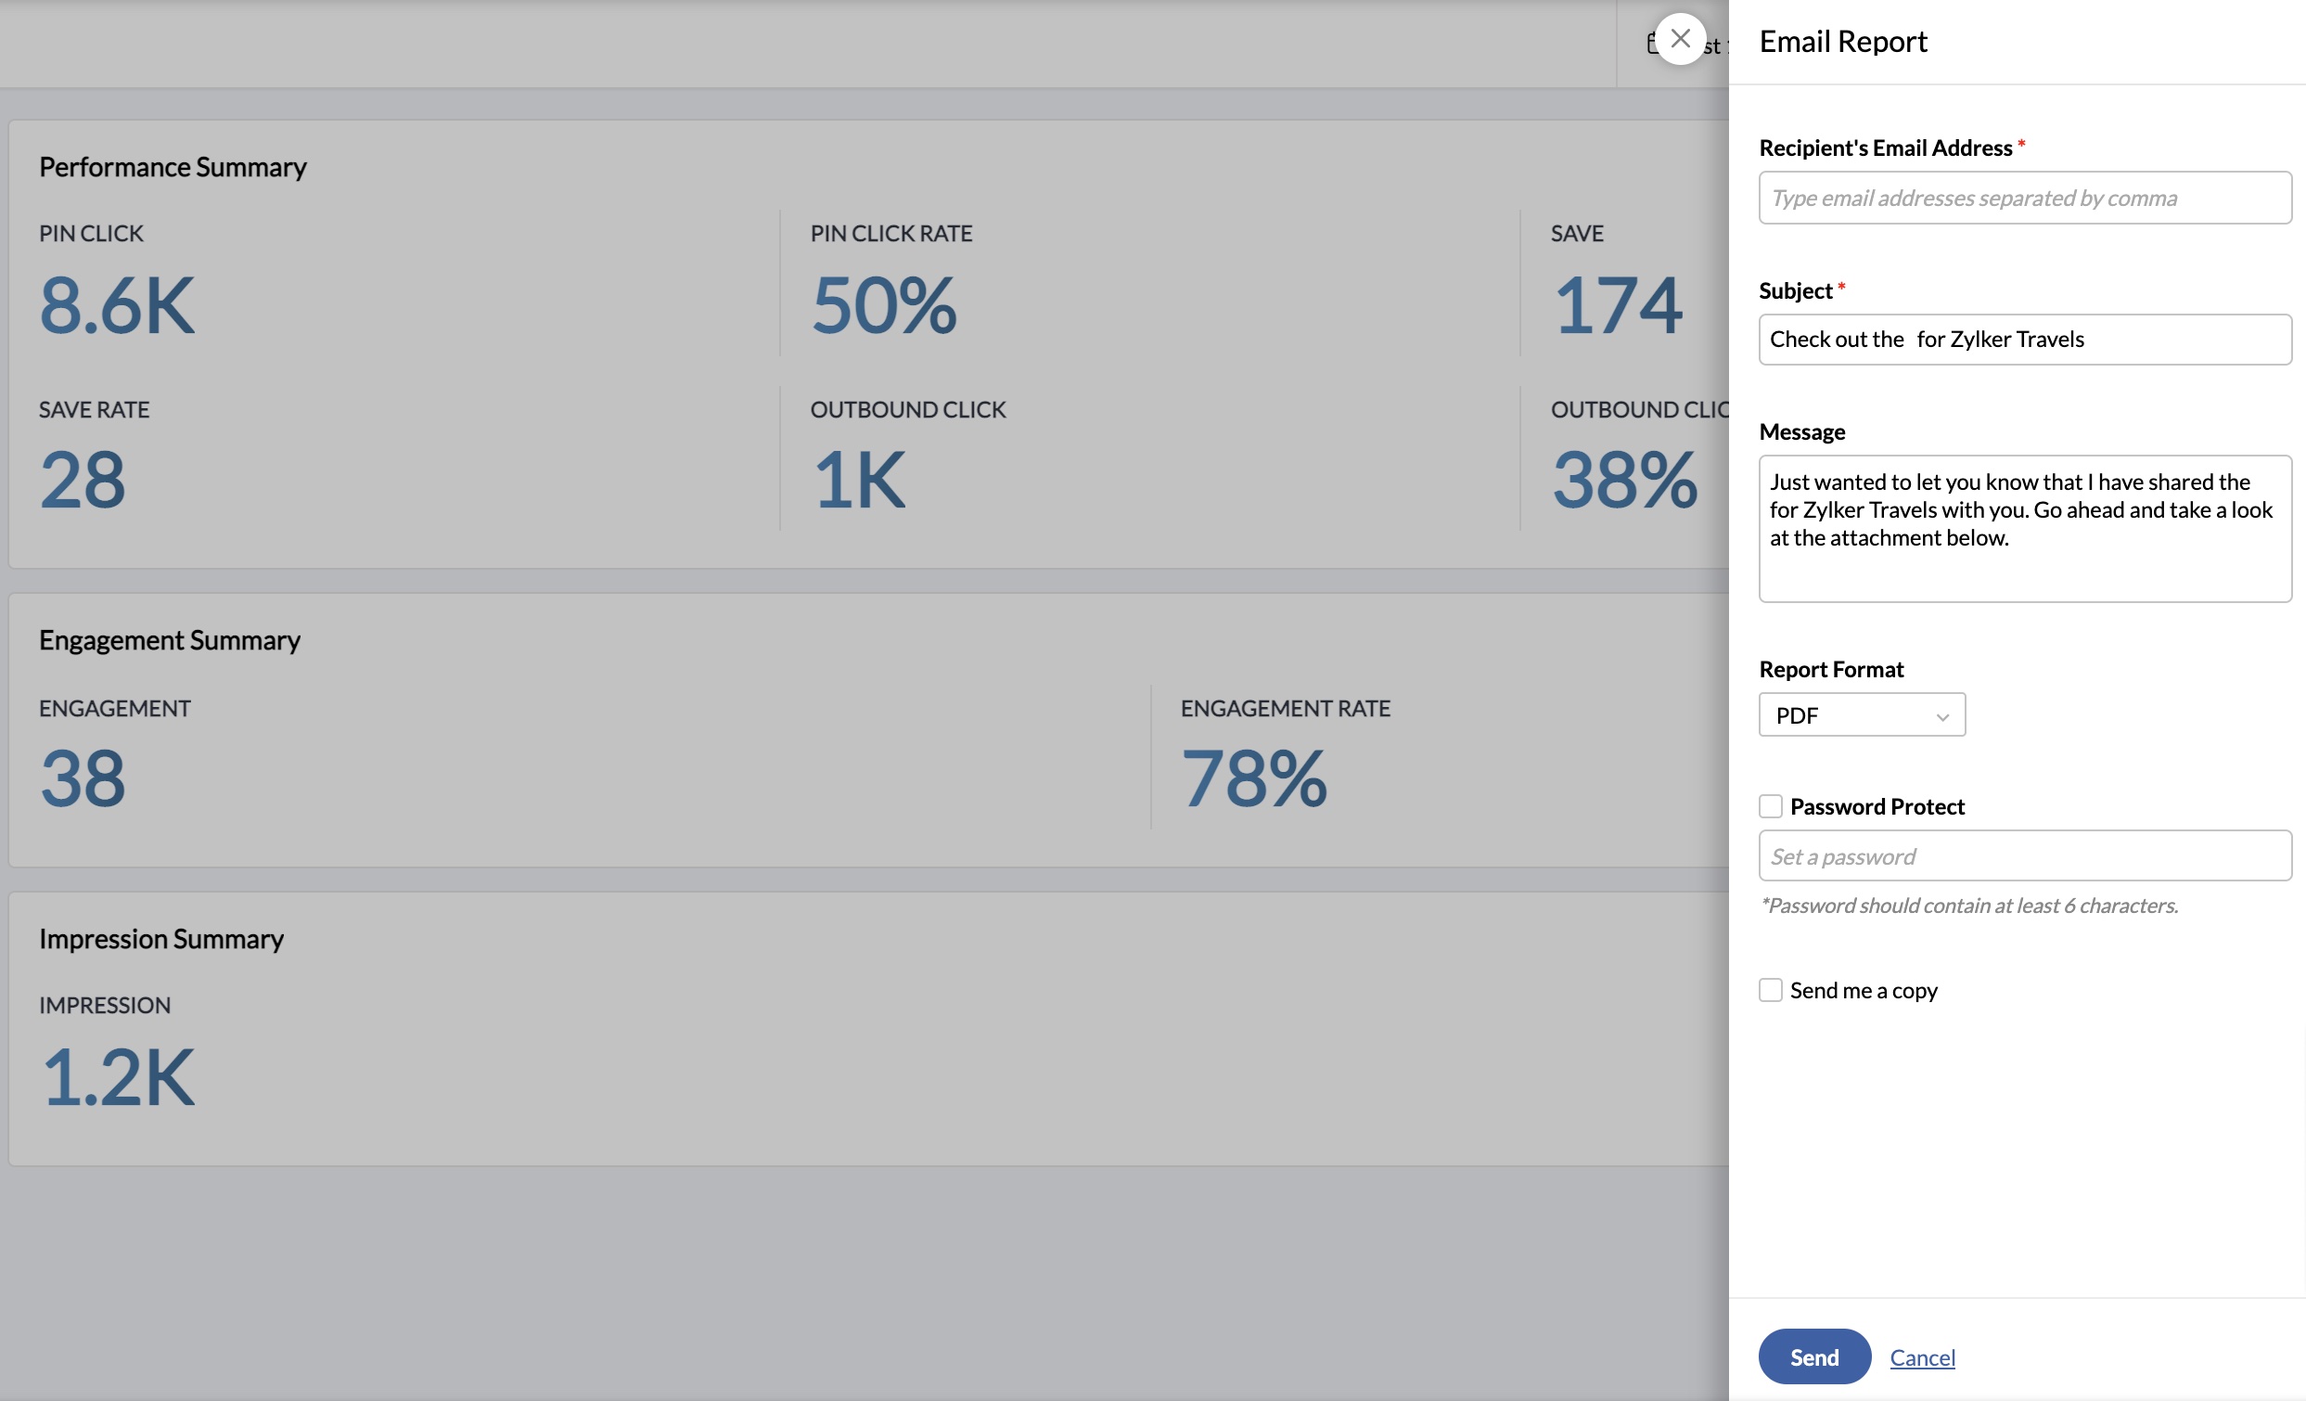Click the Engagement Rate 78% figure
2306x1401 pixels.
[x=1253, y=778]
